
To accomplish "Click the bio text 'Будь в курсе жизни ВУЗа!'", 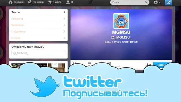I will click(x=121, y=42).
